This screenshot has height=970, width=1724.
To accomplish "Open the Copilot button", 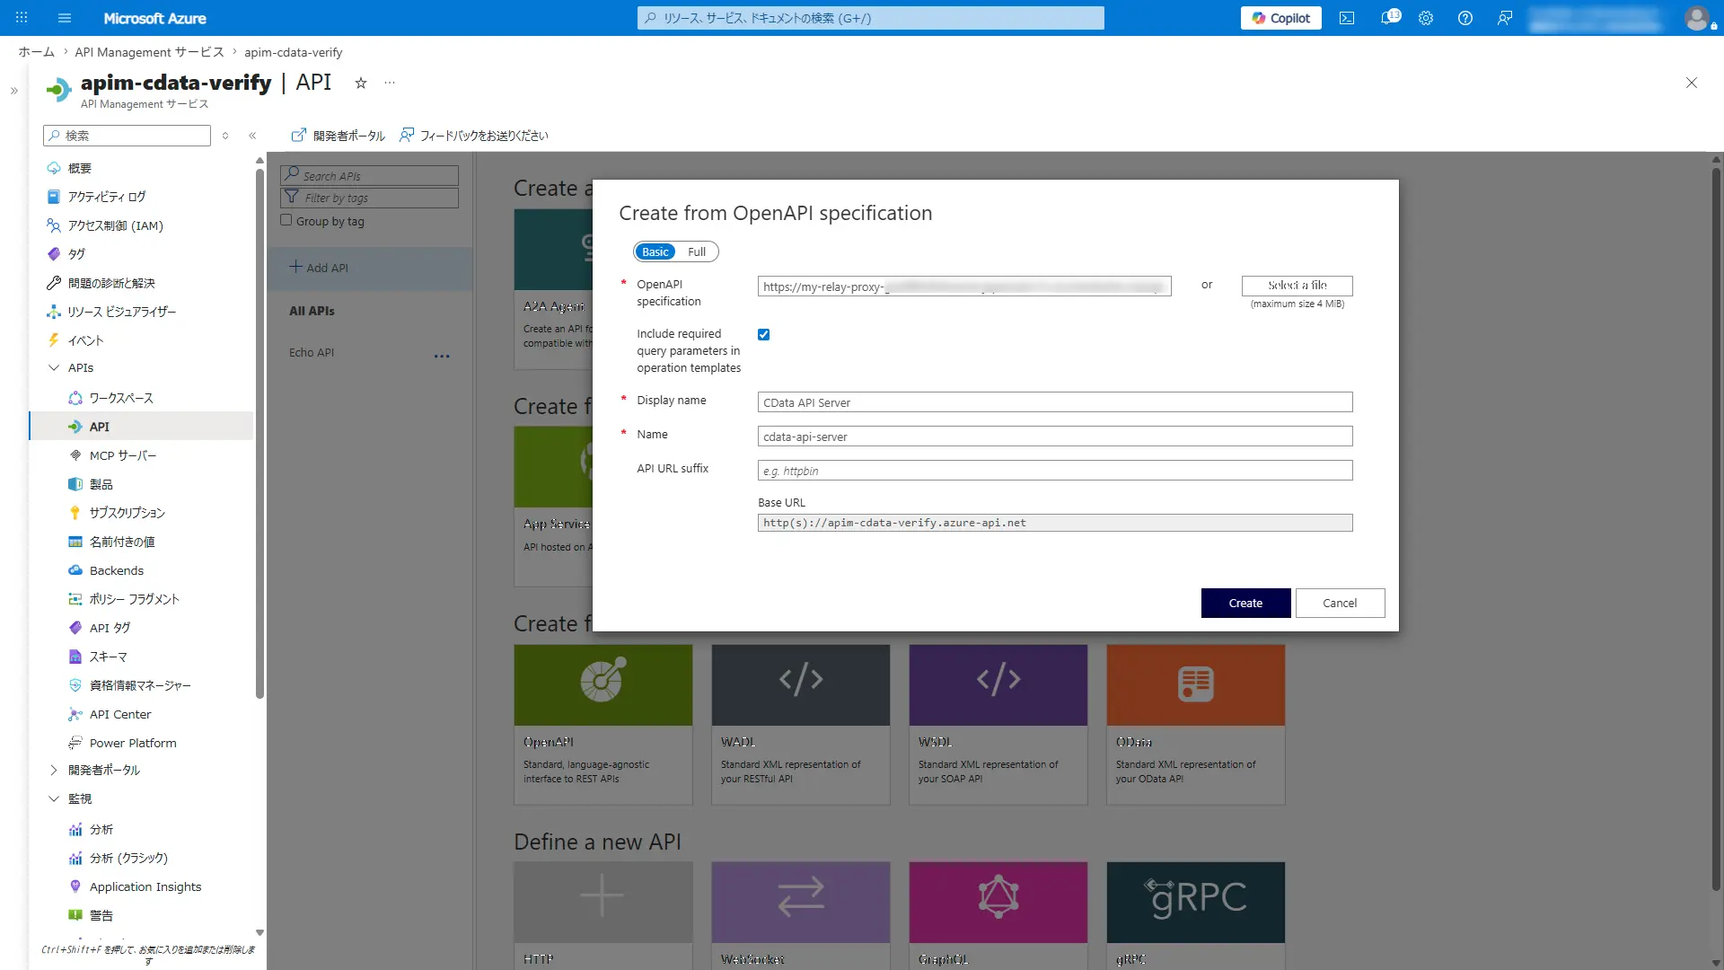I will point(1280,18).
